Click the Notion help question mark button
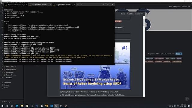Viewport: 192px width, 108px height. click(x=187, y=99)
